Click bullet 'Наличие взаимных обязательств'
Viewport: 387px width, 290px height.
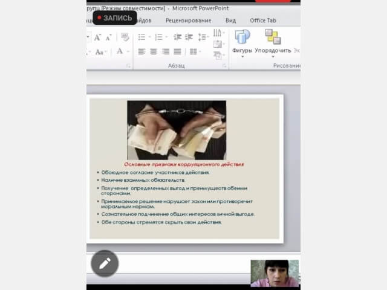tap(143, 180)
